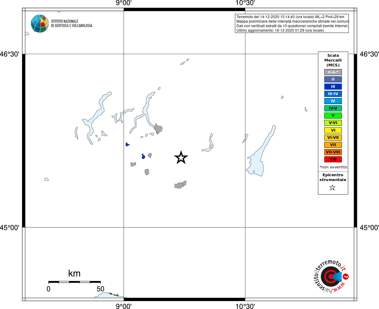Select the red VIII legend swatch

coord(333,159)
